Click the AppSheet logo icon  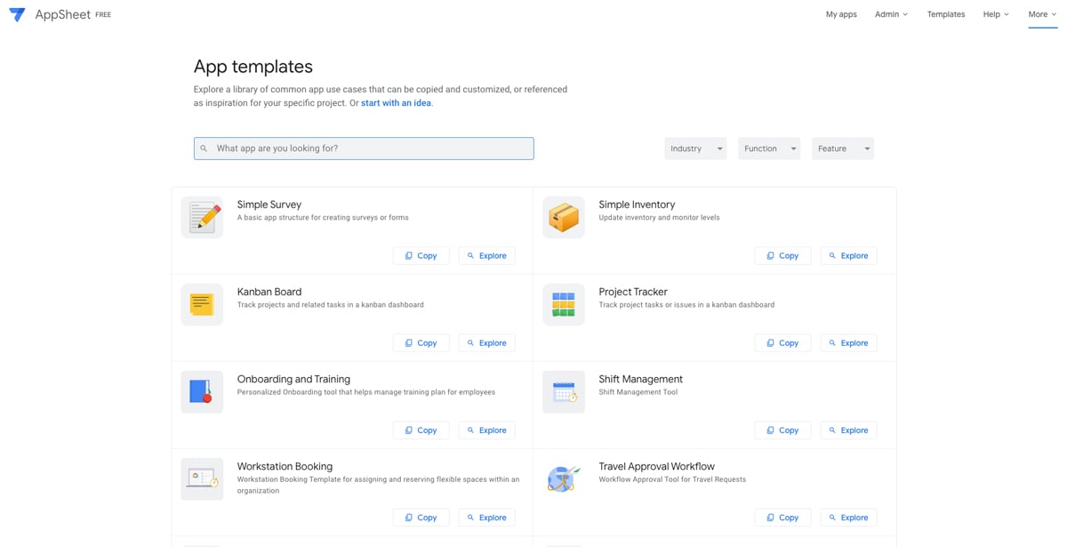[17, 15]
